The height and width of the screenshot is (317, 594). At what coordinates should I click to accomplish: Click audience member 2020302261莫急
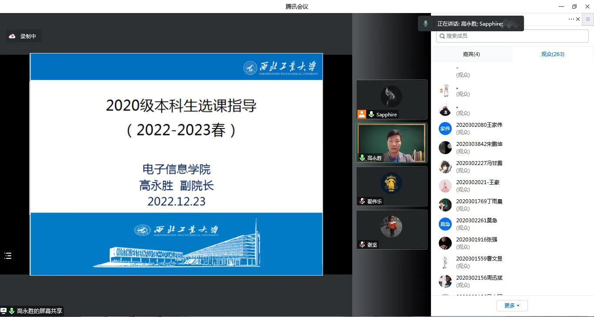coord(476,221)
